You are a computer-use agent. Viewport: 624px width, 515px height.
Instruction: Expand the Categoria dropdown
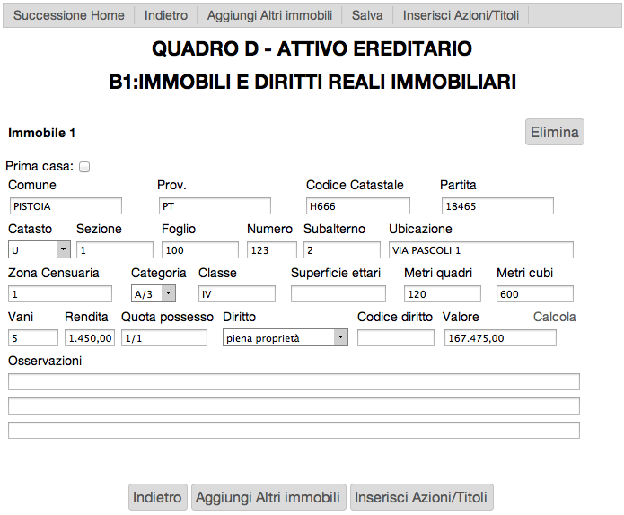[x=154, y=293]
